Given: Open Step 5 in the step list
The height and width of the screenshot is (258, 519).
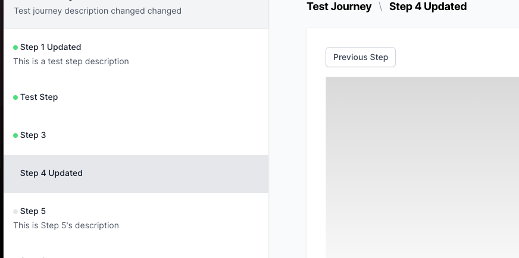Looking at the screenshot, I should pyautogui.click(x=33, y=211).
